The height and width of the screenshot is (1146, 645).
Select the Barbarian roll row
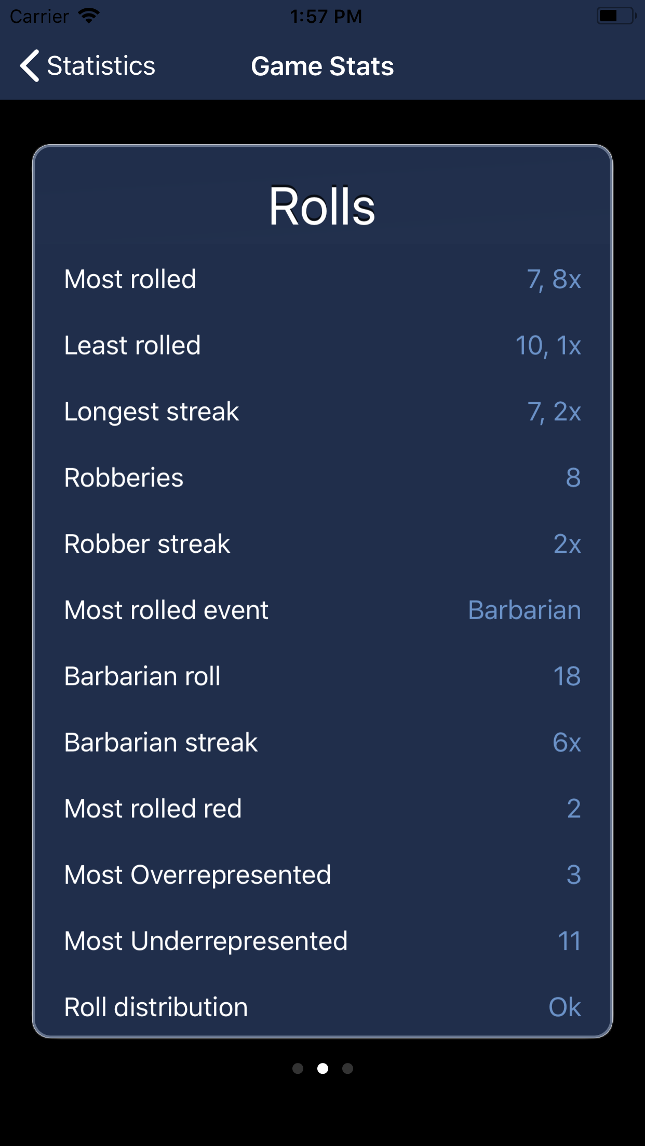pos(322,676)
